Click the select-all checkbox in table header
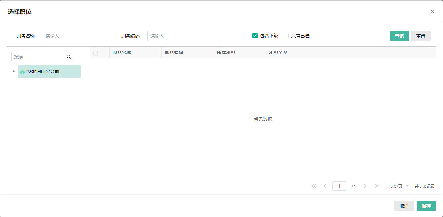Image resolution: width=443 pixels, height=217 pixels. point(96,53)
